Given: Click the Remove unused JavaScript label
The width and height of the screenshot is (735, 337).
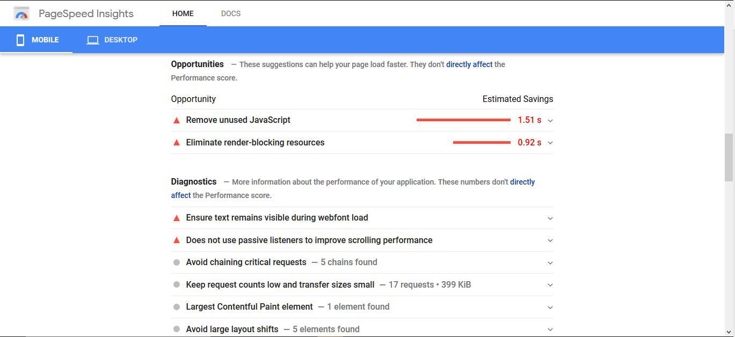Looking at the screenshot, I should pyautogui.click(x=238, y=120).
